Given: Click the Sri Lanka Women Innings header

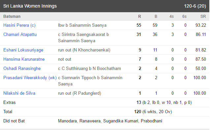Looking at the screenshot, I should [30, 6].
